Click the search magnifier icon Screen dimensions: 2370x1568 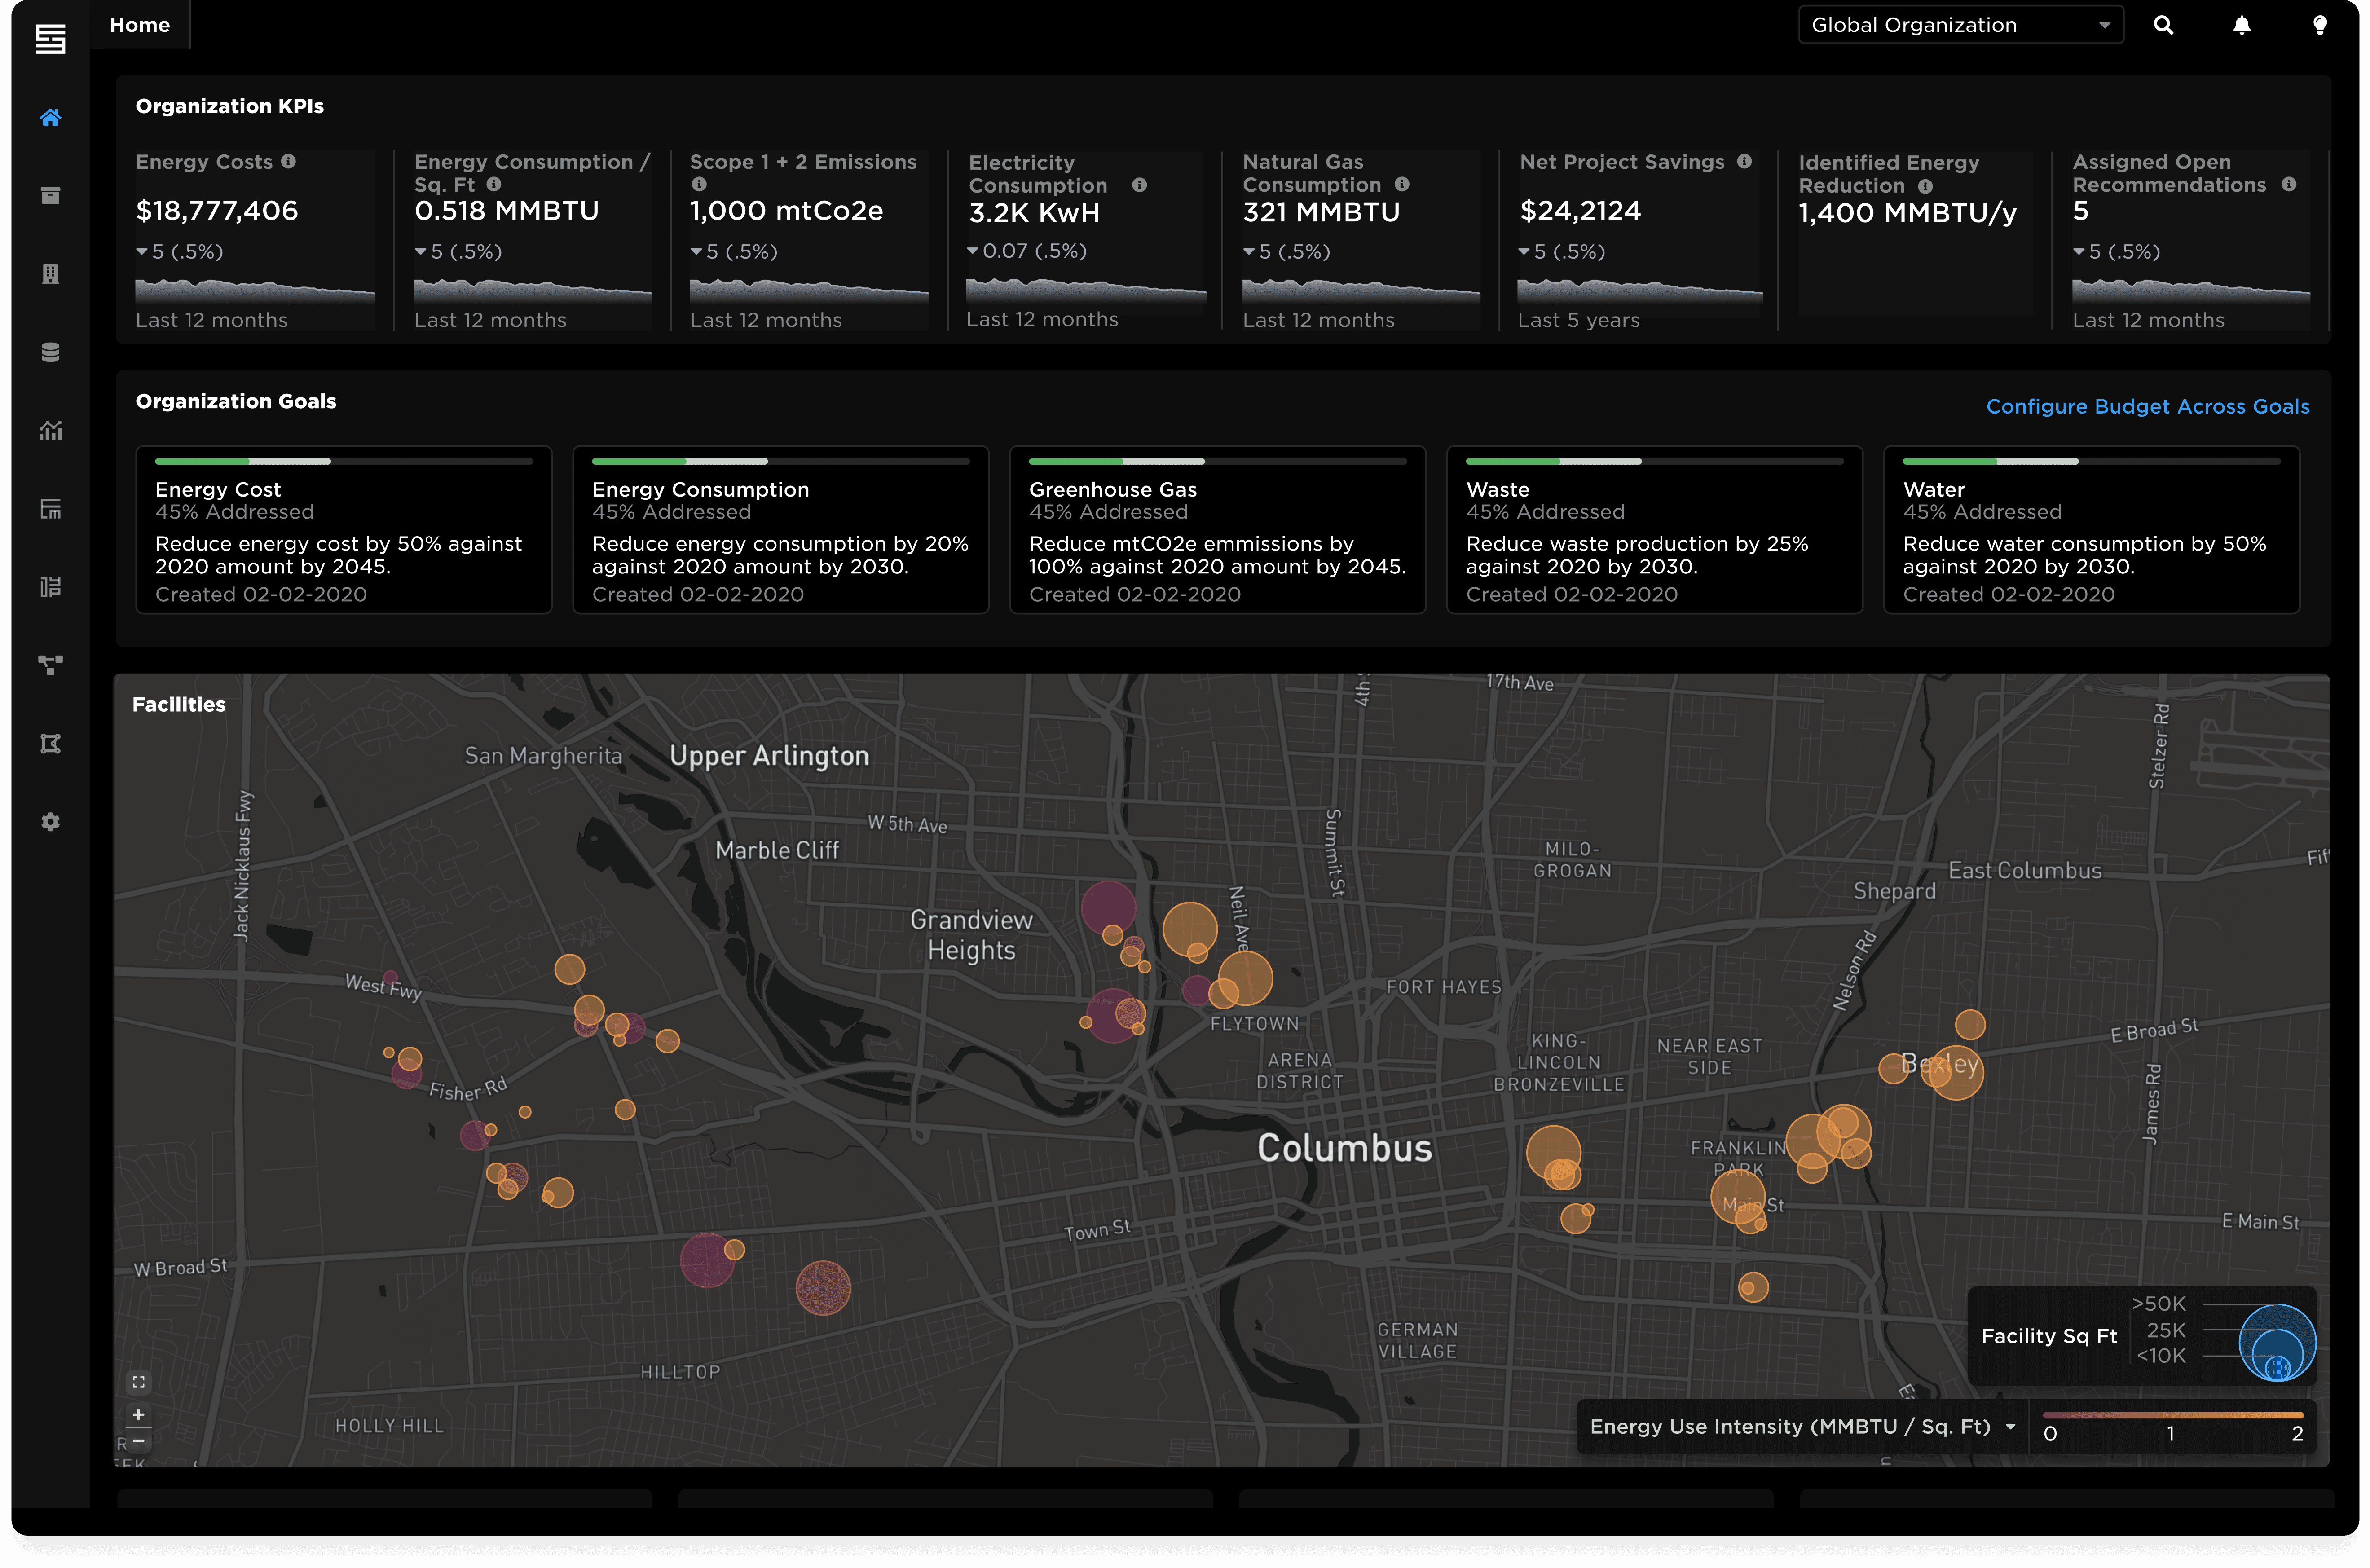point(2163,25)
